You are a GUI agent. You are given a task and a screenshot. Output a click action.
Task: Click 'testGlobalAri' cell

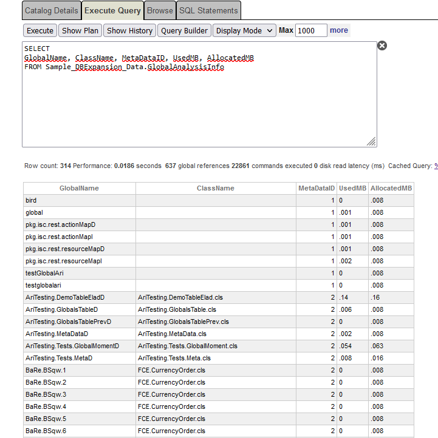[x=79, y=273]
